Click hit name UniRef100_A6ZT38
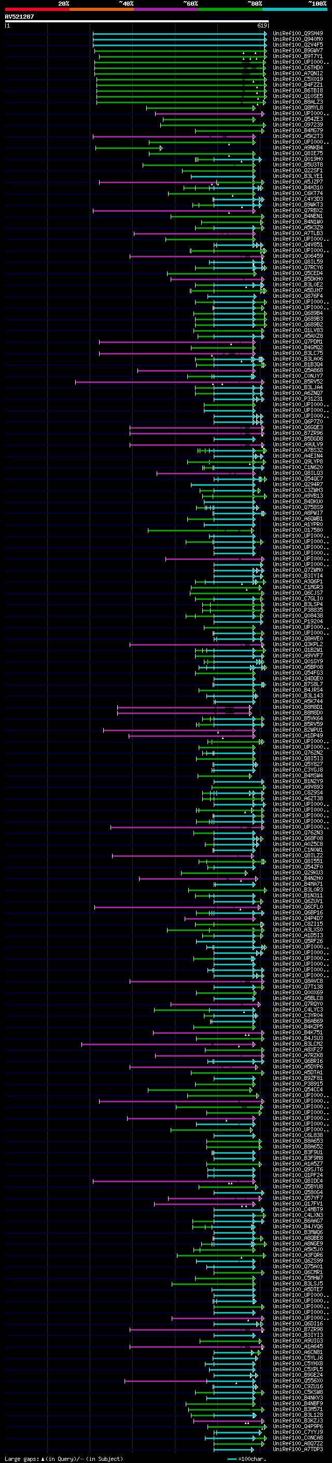 click(x=298, y=799)
